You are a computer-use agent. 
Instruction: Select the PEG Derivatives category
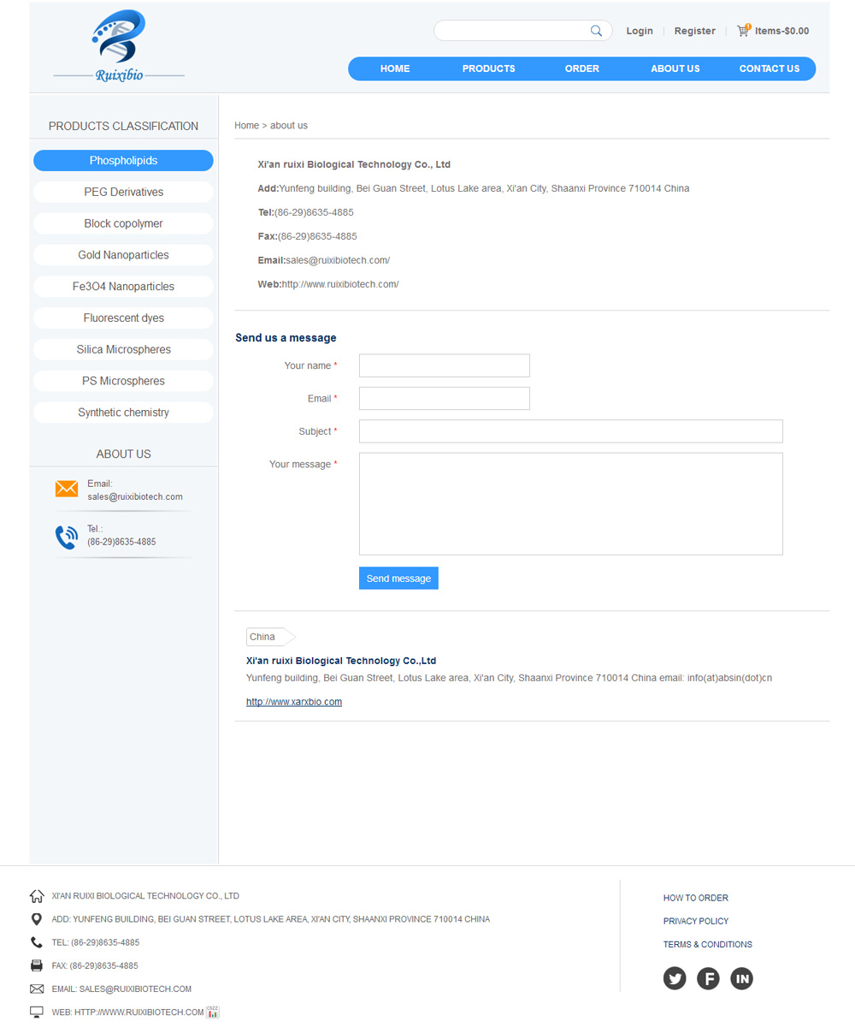(x=123, y=192)
